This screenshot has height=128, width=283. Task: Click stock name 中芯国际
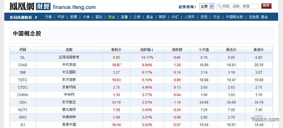(x=69, y=72)
